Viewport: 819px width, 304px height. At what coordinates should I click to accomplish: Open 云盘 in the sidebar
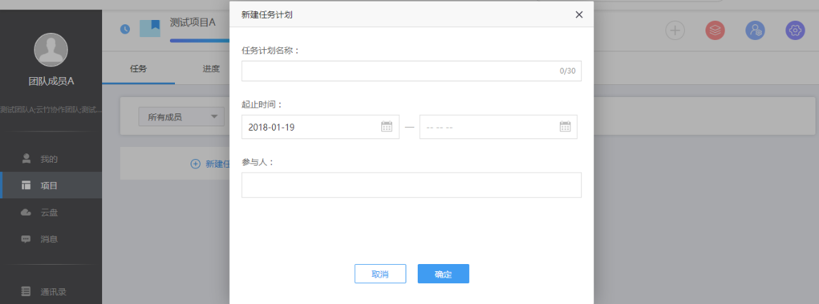pyautogui.click(x=49, y=212)
